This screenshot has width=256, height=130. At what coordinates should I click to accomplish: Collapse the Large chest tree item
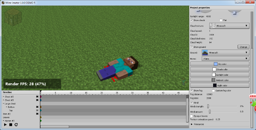[3, 104]
